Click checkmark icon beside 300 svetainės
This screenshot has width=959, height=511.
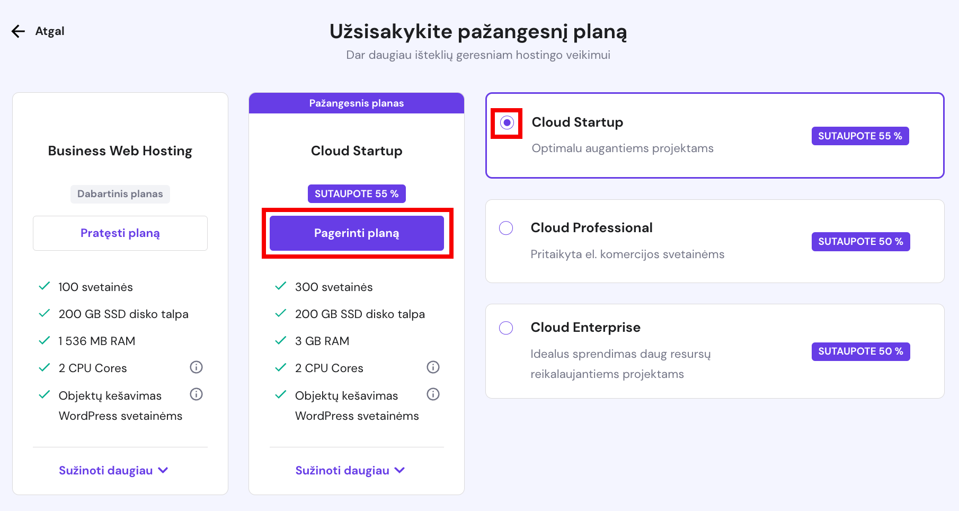280,286
